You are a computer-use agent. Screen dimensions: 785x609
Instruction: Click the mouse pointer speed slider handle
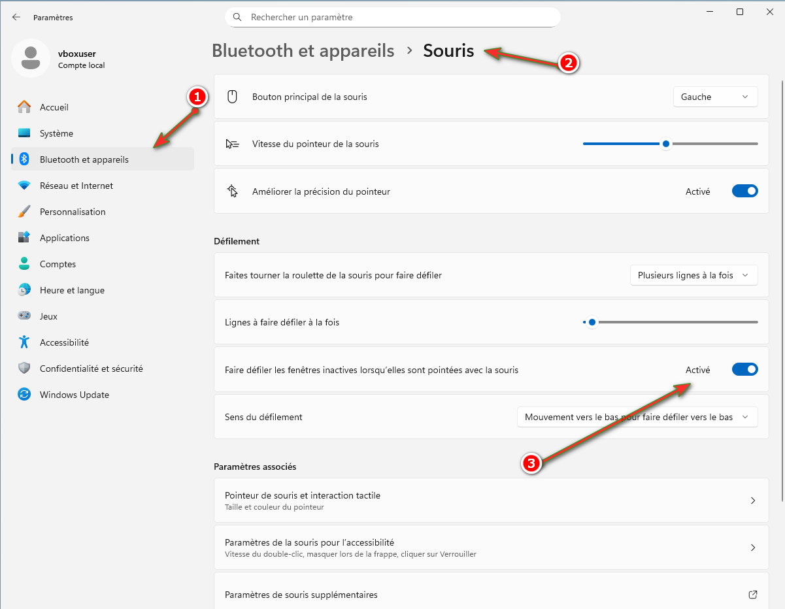click(x=665, y=144)
